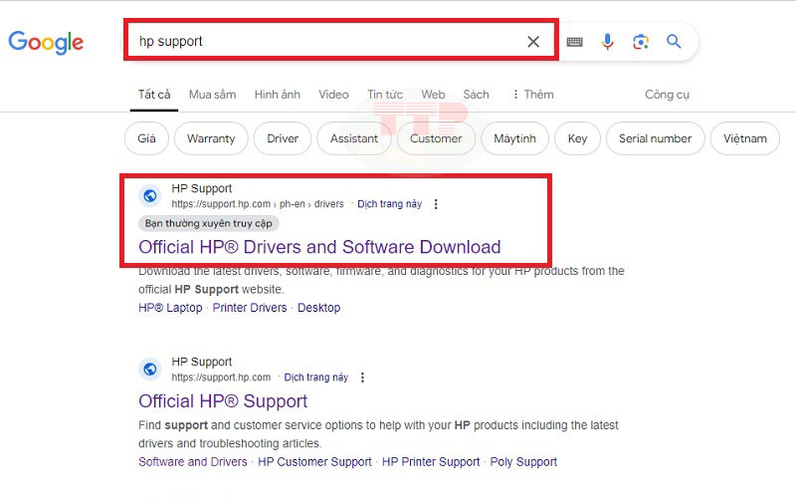The width and height of the screenshot is (796, 499).
Task: Open Official HP® Drivers and Software Download
Action: tap(319, 247)
